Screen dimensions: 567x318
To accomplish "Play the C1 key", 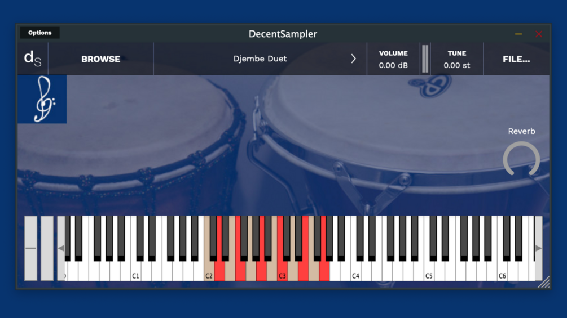I will [x=136, y=271].
